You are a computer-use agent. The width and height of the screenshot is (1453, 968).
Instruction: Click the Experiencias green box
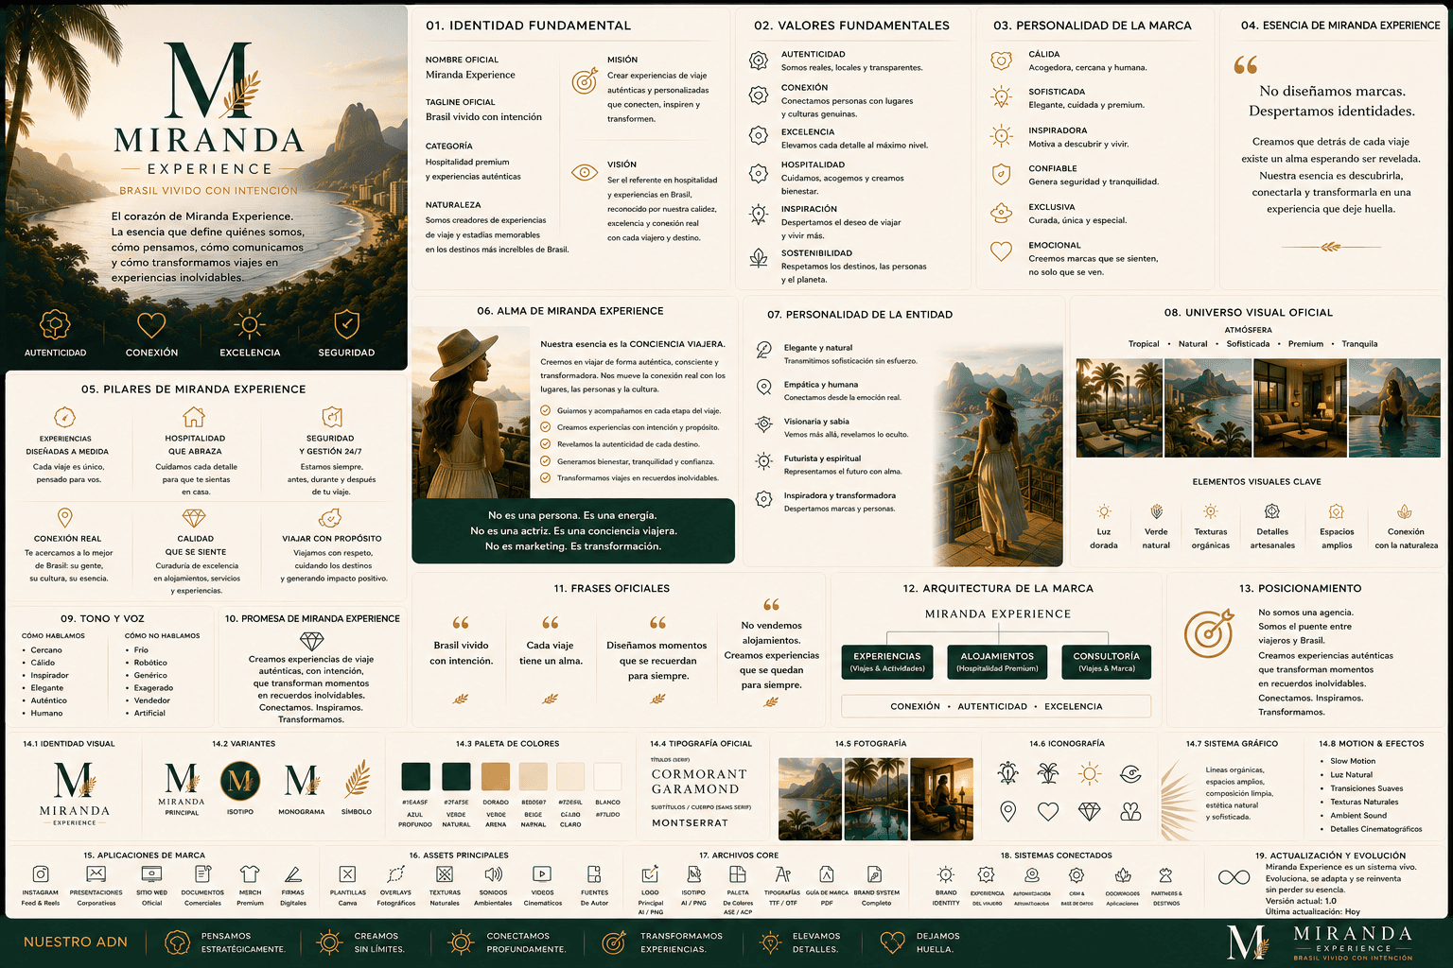click(x=887, y=662)
